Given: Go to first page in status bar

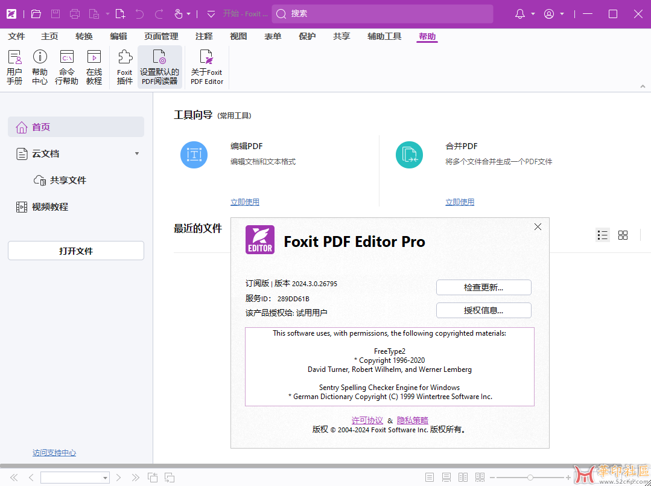Looking at the screenshot, I should click(x=14, y=478).
